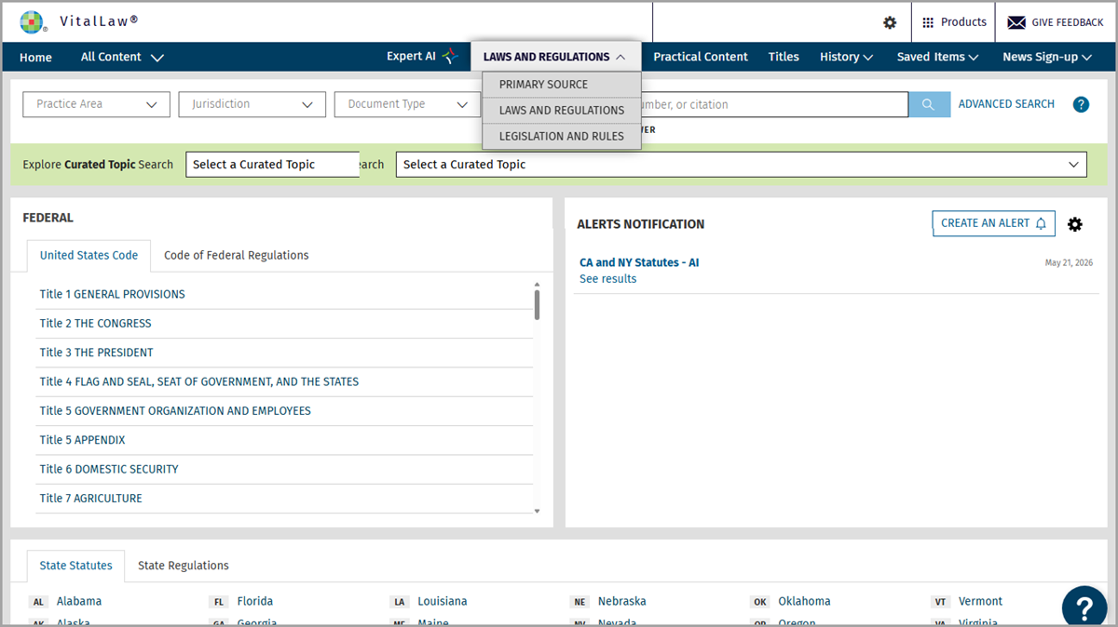Open the help question mark beside Advanced Search

[1081, 104]
